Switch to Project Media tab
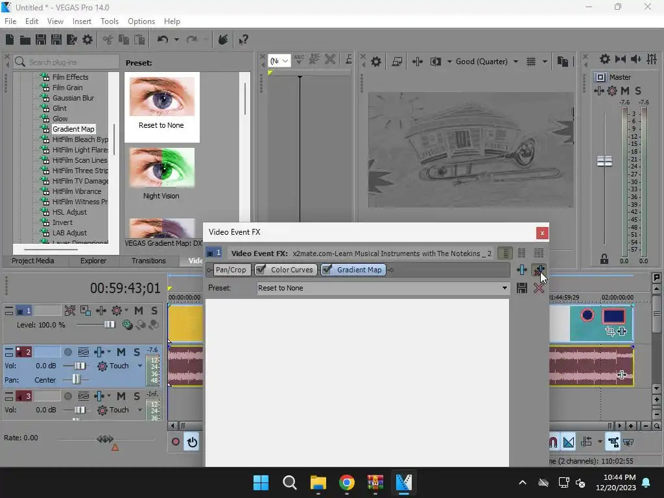 coord(32,261)
